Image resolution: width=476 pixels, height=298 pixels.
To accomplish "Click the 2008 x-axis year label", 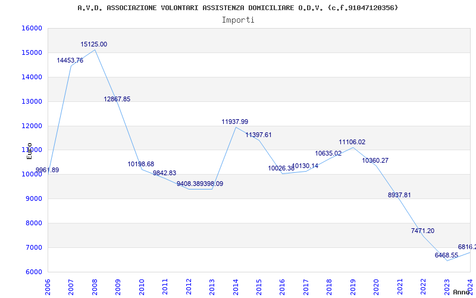I will tap(95, 287).
